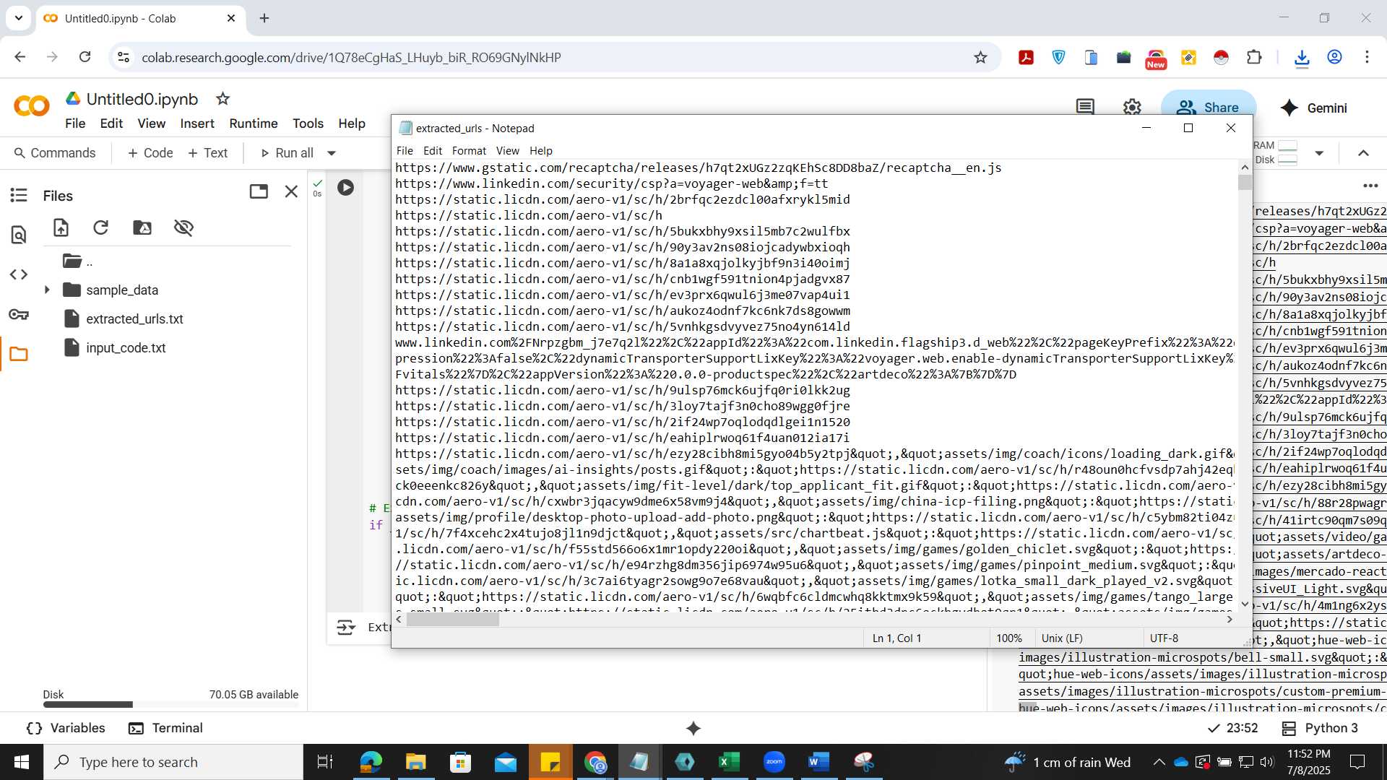This screenshot has width=1387, height=780.
Task: Open cell more options ellipsis
Action: [1370, 186]
